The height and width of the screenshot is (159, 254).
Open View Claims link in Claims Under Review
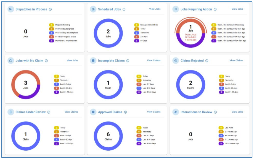71,112
